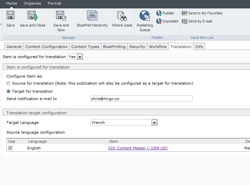Open the translation Yes/No dropdown

[x=80, y=57]
